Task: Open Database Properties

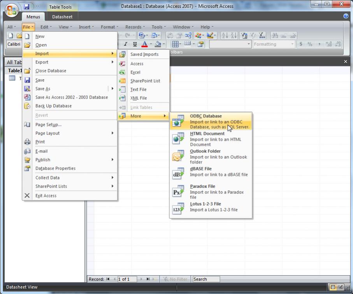Action: [x=70, y=168]
